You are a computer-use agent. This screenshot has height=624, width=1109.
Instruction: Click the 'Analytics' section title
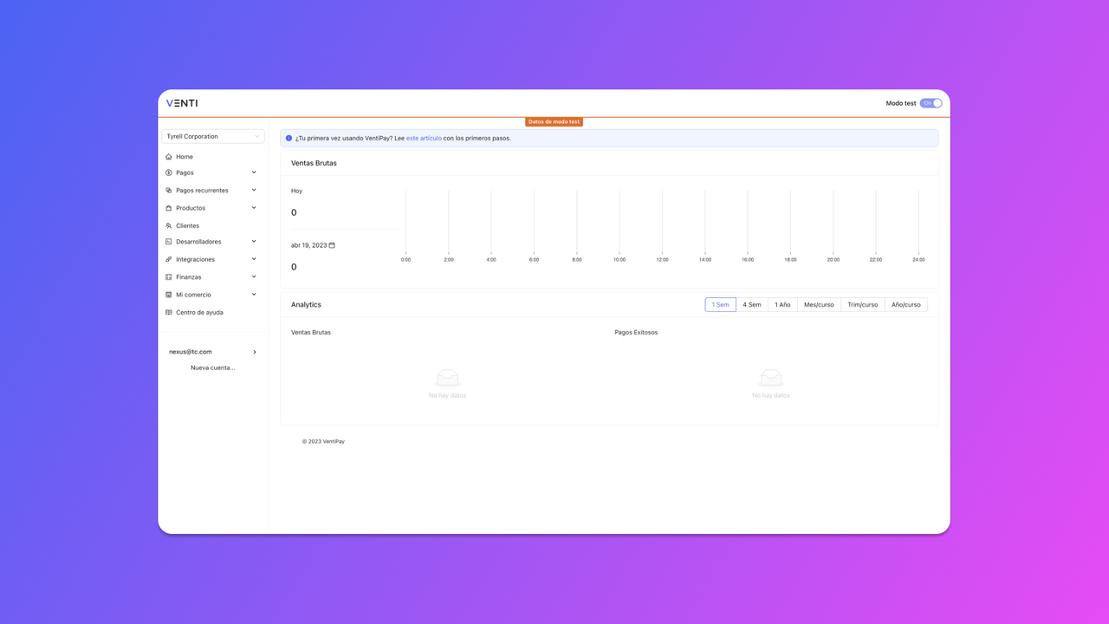click(306, 304)
